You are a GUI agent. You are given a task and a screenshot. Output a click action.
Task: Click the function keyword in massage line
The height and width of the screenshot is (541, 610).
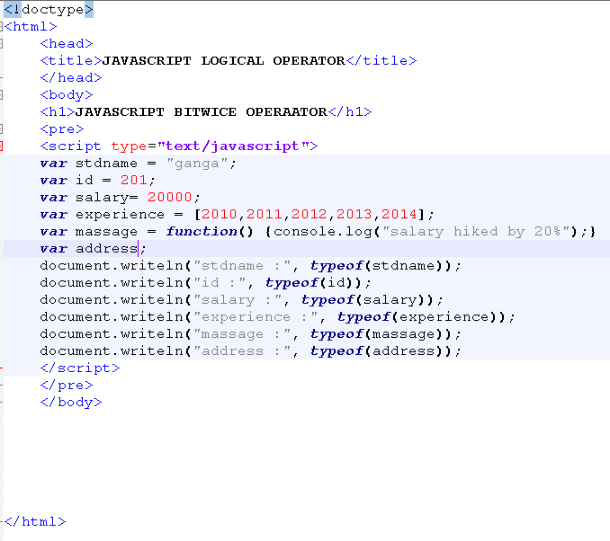201,232
